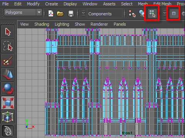Open the Edit Mesh menu

162,4
